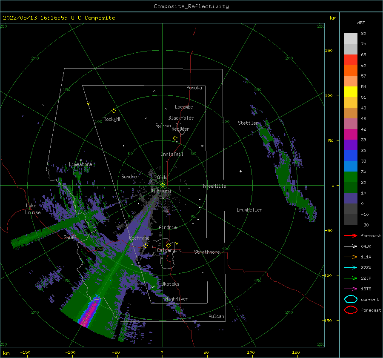Click the red forecast ellipse in legend
The image size is (383, 358).
click(351, 310)
